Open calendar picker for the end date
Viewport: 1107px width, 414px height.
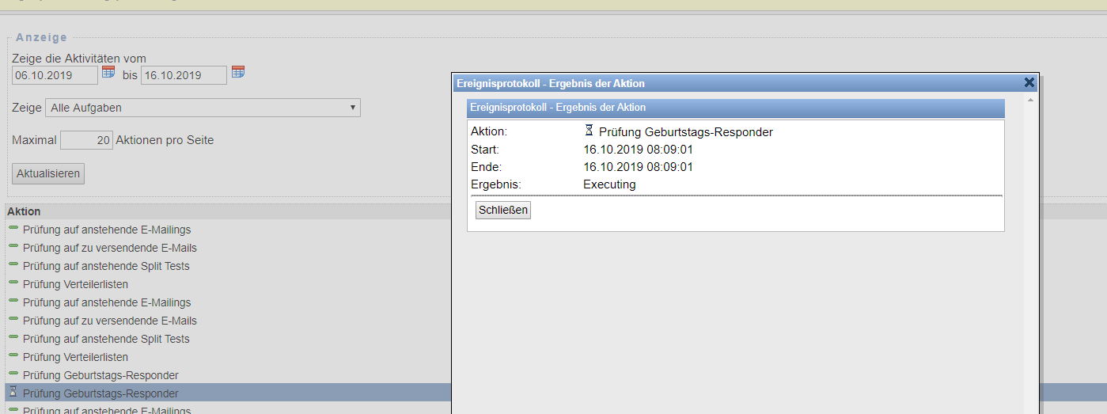click(238, 72)
